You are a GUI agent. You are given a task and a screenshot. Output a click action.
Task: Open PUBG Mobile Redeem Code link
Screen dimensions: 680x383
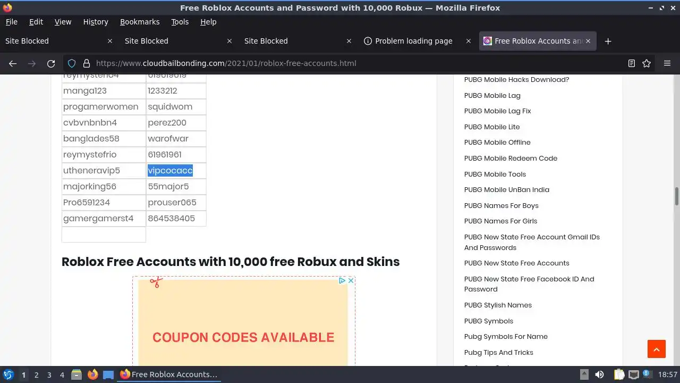pos(511,159)
